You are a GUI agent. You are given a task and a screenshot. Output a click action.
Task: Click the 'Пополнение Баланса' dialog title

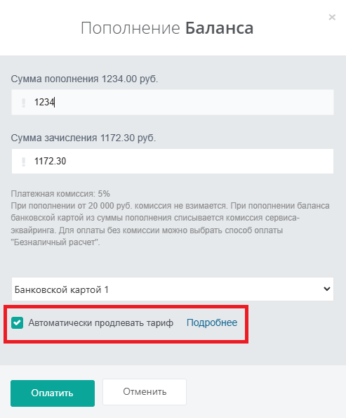pyautogui.click(x=167, y=28)
